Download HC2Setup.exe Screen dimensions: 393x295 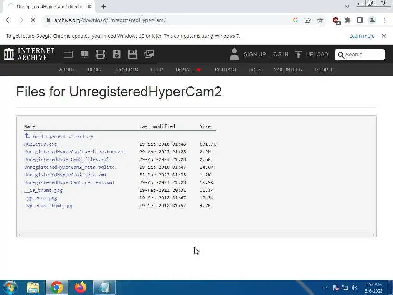coord(41,144)
